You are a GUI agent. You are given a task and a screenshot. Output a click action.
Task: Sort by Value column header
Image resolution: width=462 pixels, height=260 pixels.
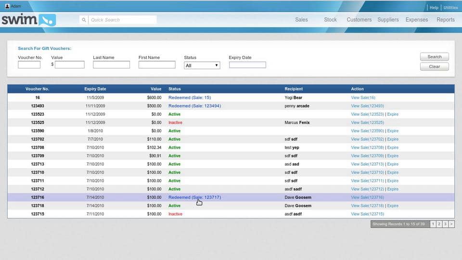point(156,89)
